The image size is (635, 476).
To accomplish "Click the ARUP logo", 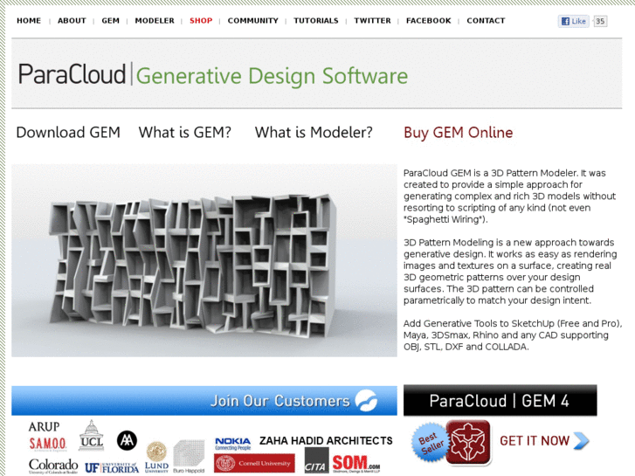I will (x=44, y=426).
